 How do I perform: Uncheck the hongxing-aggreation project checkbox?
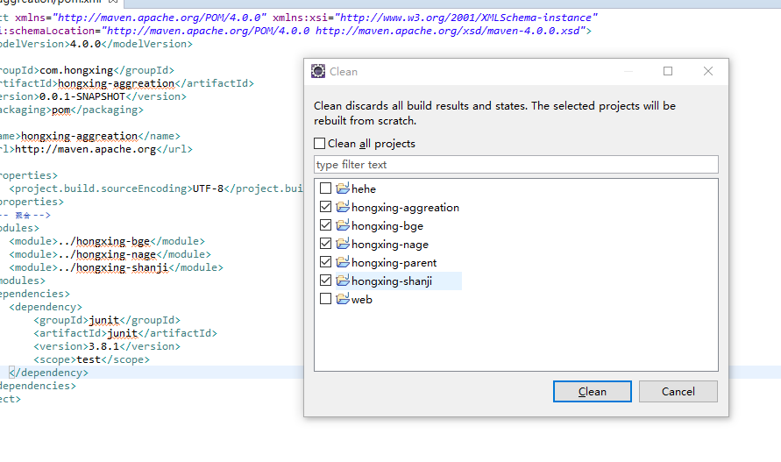(x=325, y=207)
